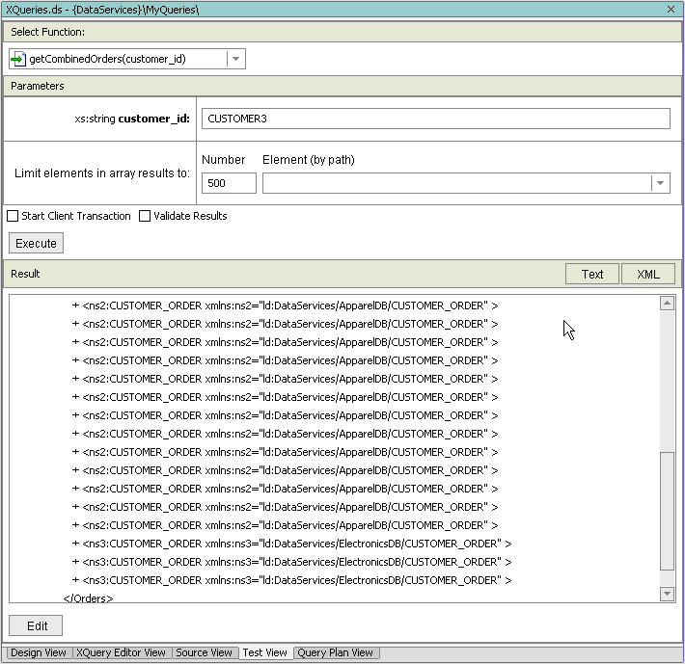The image size is (685, 664).
Task: Go to the Source View tab
Action: tap(204, 652)
